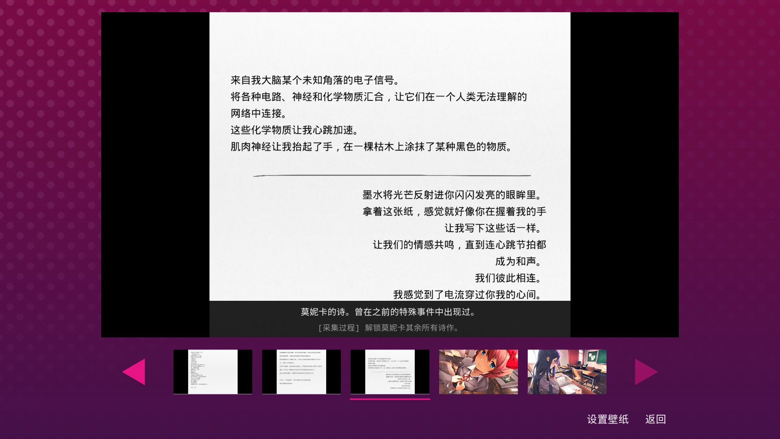
Task: Click the hand-drawn divider line in the poem
Action: pos(392,176)
